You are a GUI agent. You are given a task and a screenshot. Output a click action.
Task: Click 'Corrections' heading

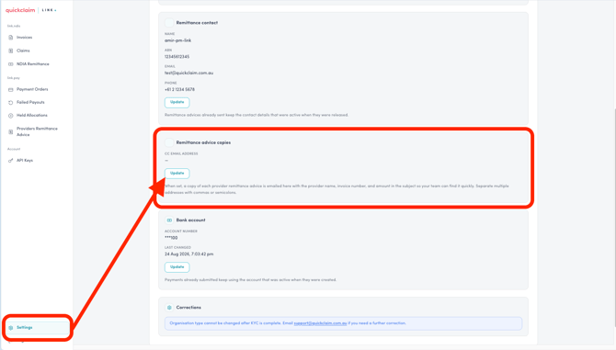pyautogui.click(x=188, y=308)
